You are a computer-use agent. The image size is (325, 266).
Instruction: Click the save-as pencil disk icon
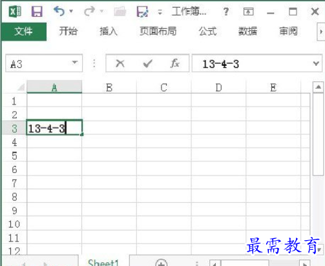(x=142, y=12)
